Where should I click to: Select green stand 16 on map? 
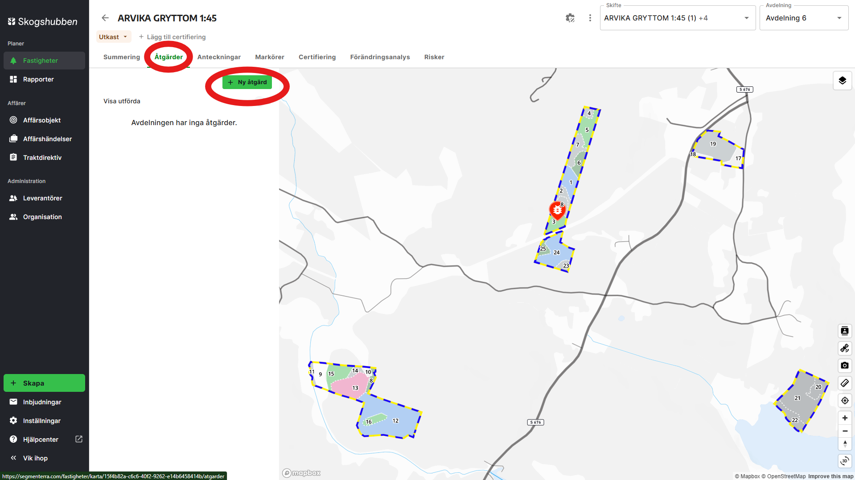374,419
